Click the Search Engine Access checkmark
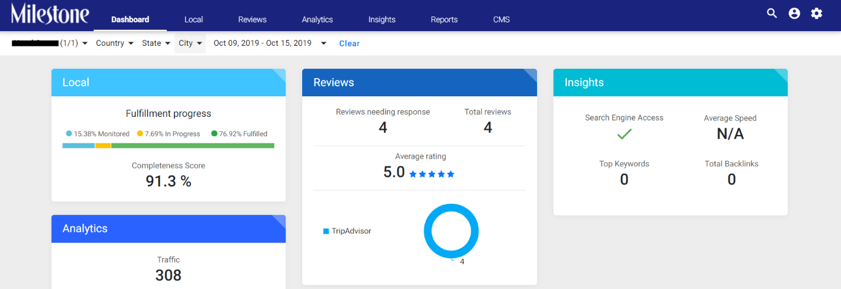This screenshot has width=841, height=289. point(624,135)
